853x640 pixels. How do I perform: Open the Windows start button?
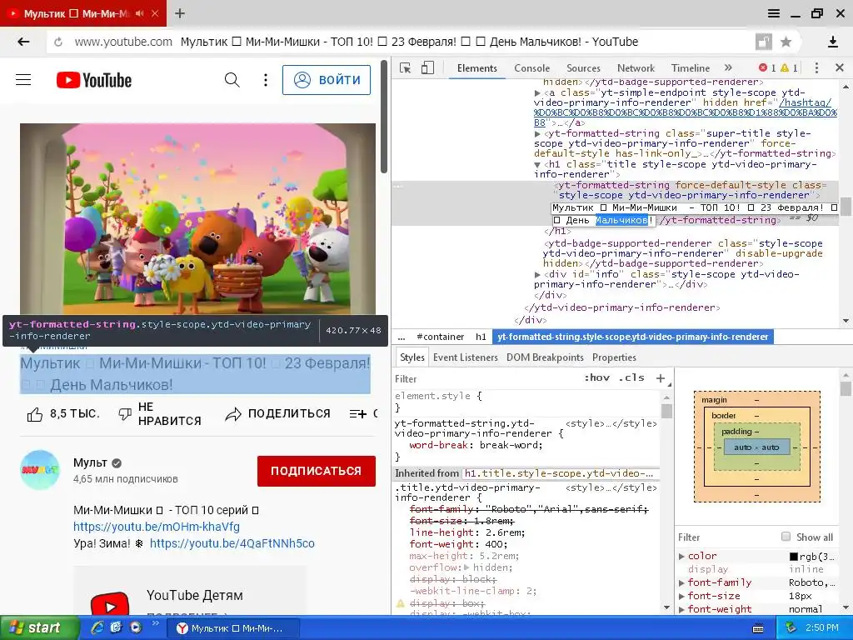coord(38,628)
